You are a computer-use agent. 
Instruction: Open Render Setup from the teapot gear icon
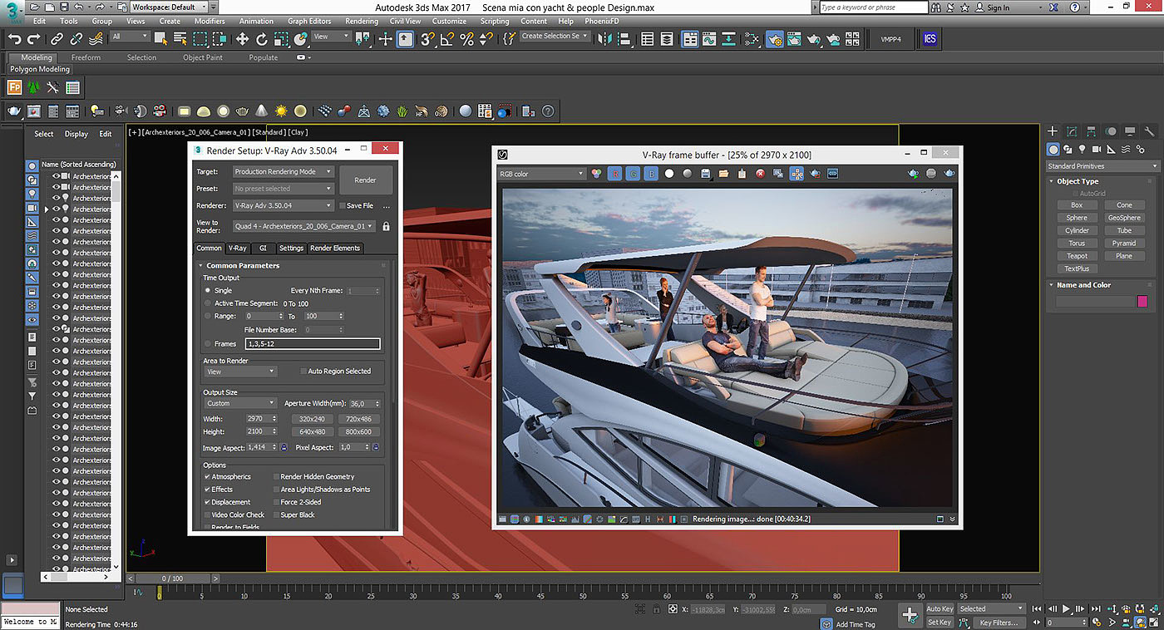775,39
